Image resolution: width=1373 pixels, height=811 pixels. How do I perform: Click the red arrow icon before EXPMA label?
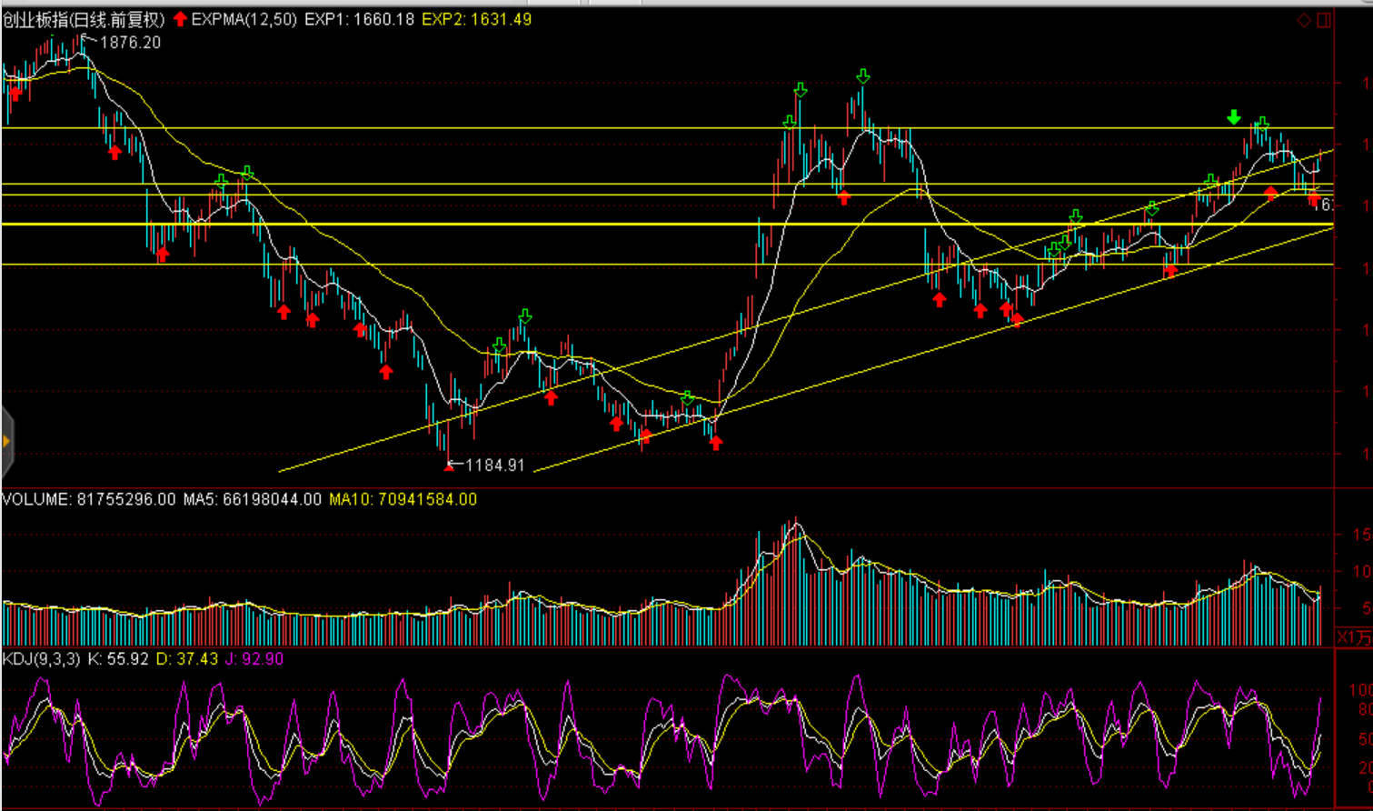[x=180, y=19]
